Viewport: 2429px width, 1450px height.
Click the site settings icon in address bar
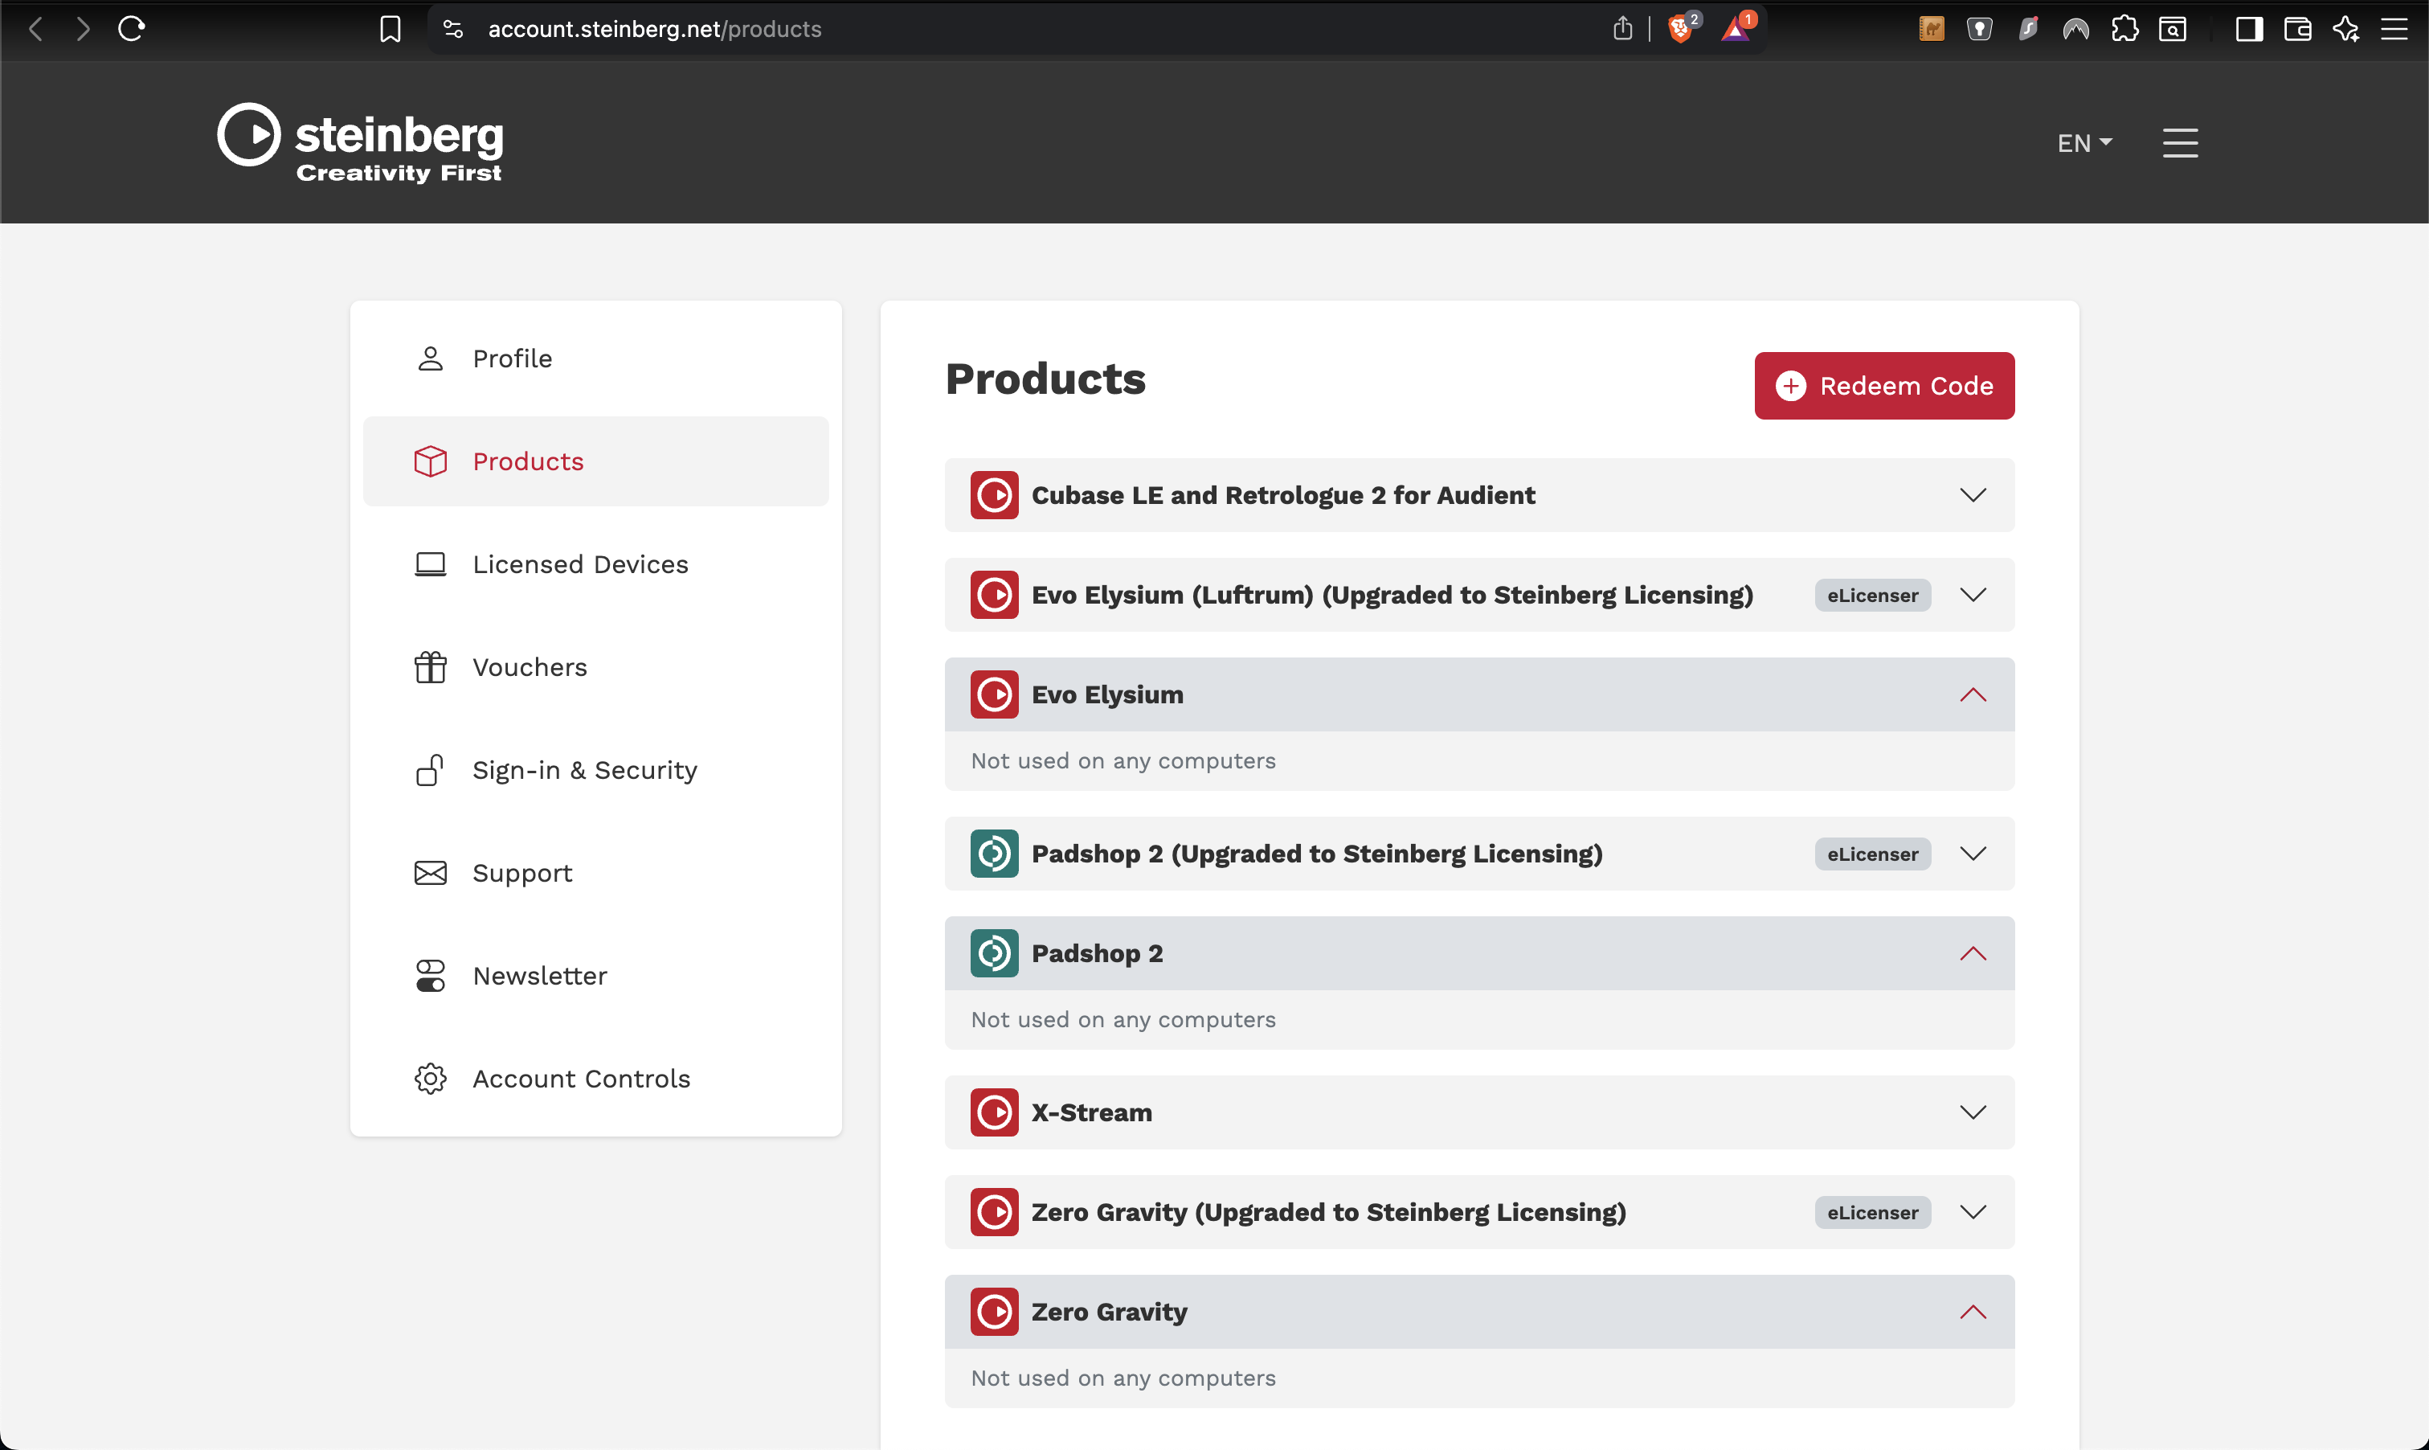[x=453, y=29]
